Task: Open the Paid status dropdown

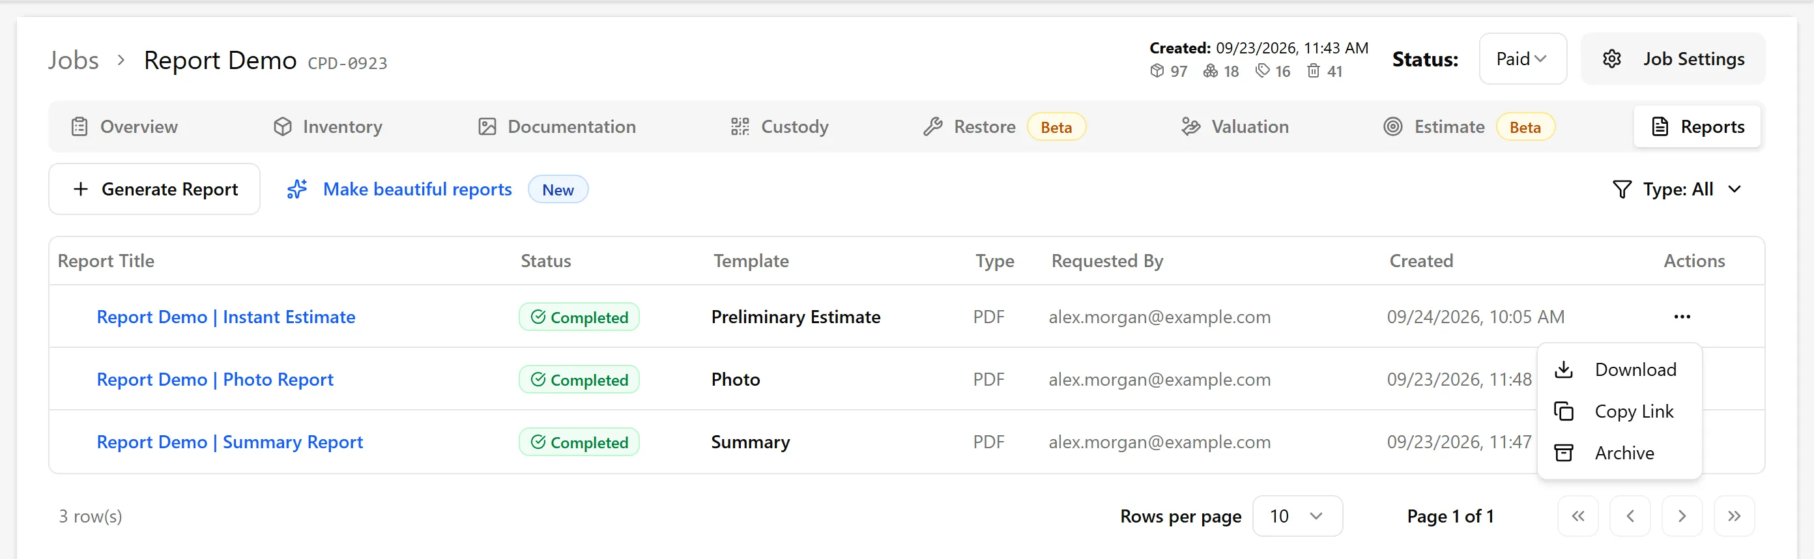Action: [x=1523, y=59]
